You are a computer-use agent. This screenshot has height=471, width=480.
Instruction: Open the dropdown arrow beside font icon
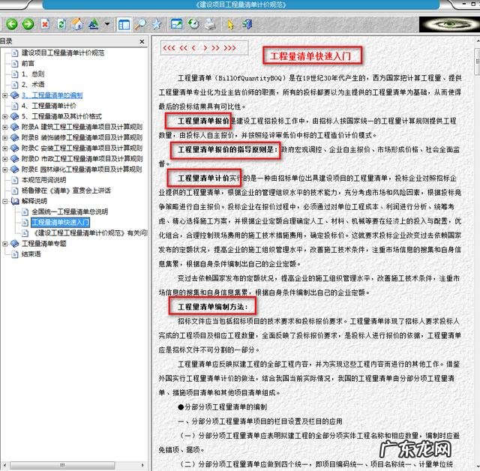(108, 24)
